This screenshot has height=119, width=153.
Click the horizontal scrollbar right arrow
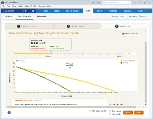point(143,107)
